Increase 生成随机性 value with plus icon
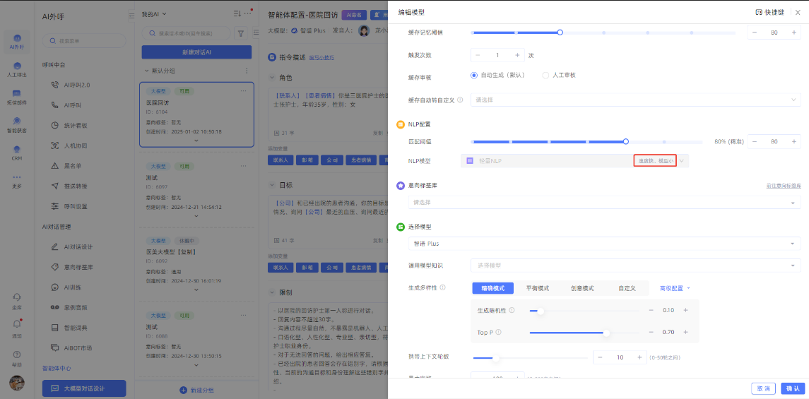 [x=685, y=311]
